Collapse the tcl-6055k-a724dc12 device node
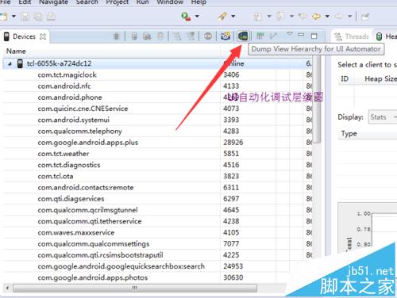397x298 pixels. pyautogui.click(x=10, y=63)
